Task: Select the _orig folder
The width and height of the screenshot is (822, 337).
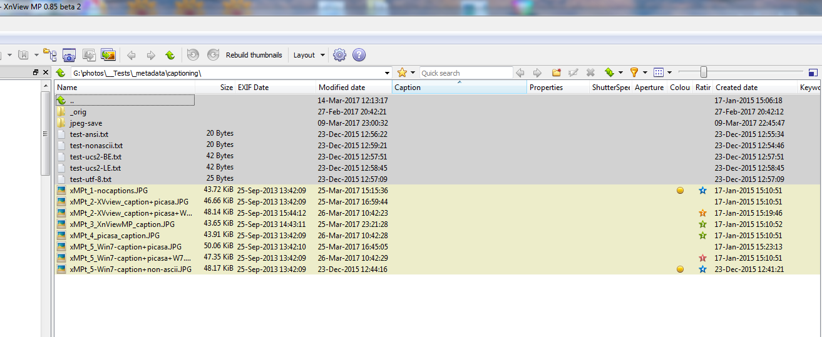Action: (78, 112)
